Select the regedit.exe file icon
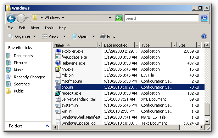Image resolution: width=218 pixels, height=138 pixels. (x=58, y=93)
